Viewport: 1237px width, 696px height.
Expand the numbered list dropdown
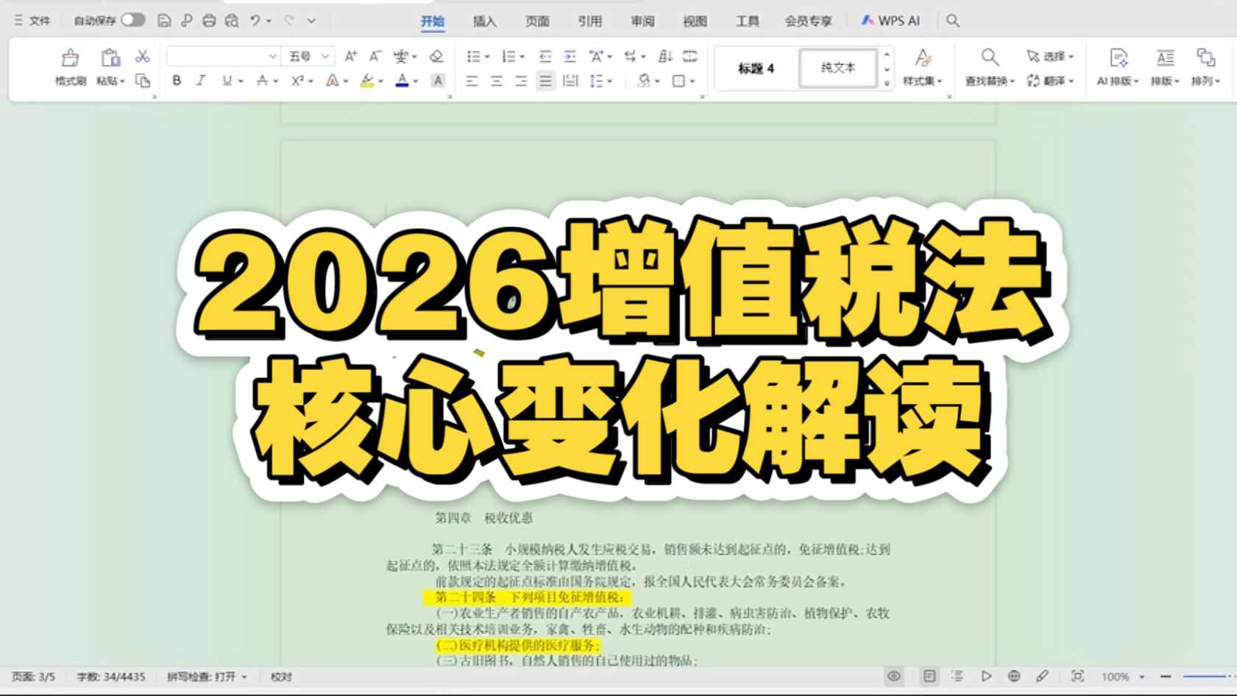[x=522, y=57]
